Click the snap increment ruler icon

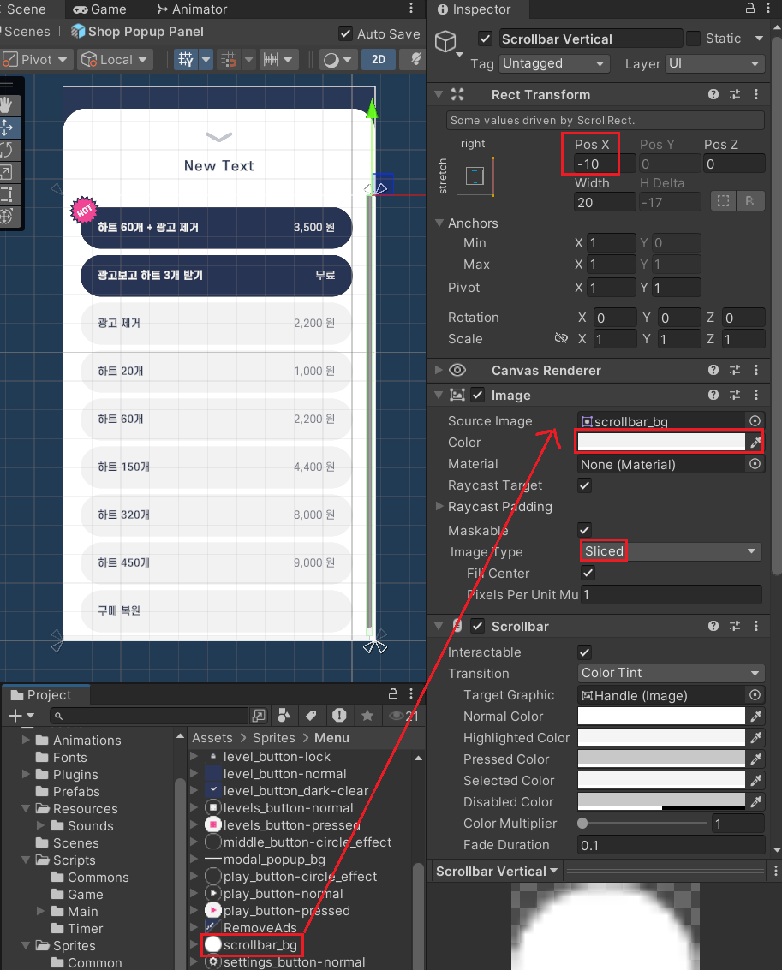coord(271,59)
